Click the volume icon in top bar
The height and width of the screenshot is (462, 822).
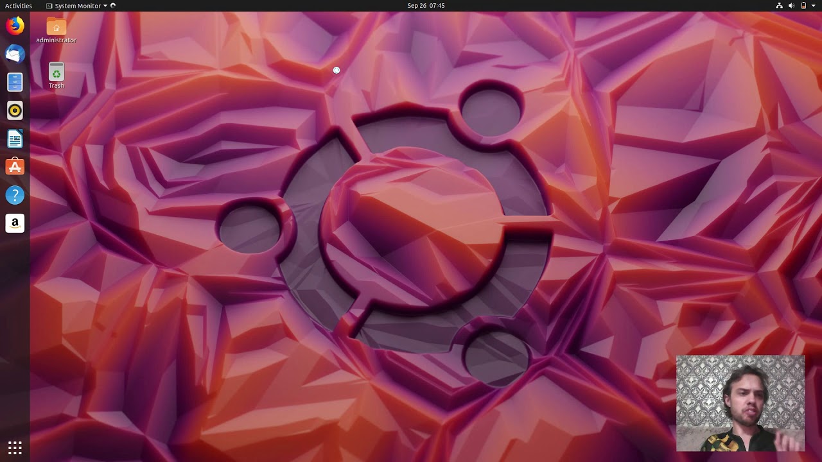[x=791, y=6]
